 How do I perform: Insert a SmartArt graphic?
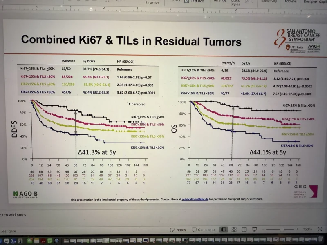click(x=152, y=3)
